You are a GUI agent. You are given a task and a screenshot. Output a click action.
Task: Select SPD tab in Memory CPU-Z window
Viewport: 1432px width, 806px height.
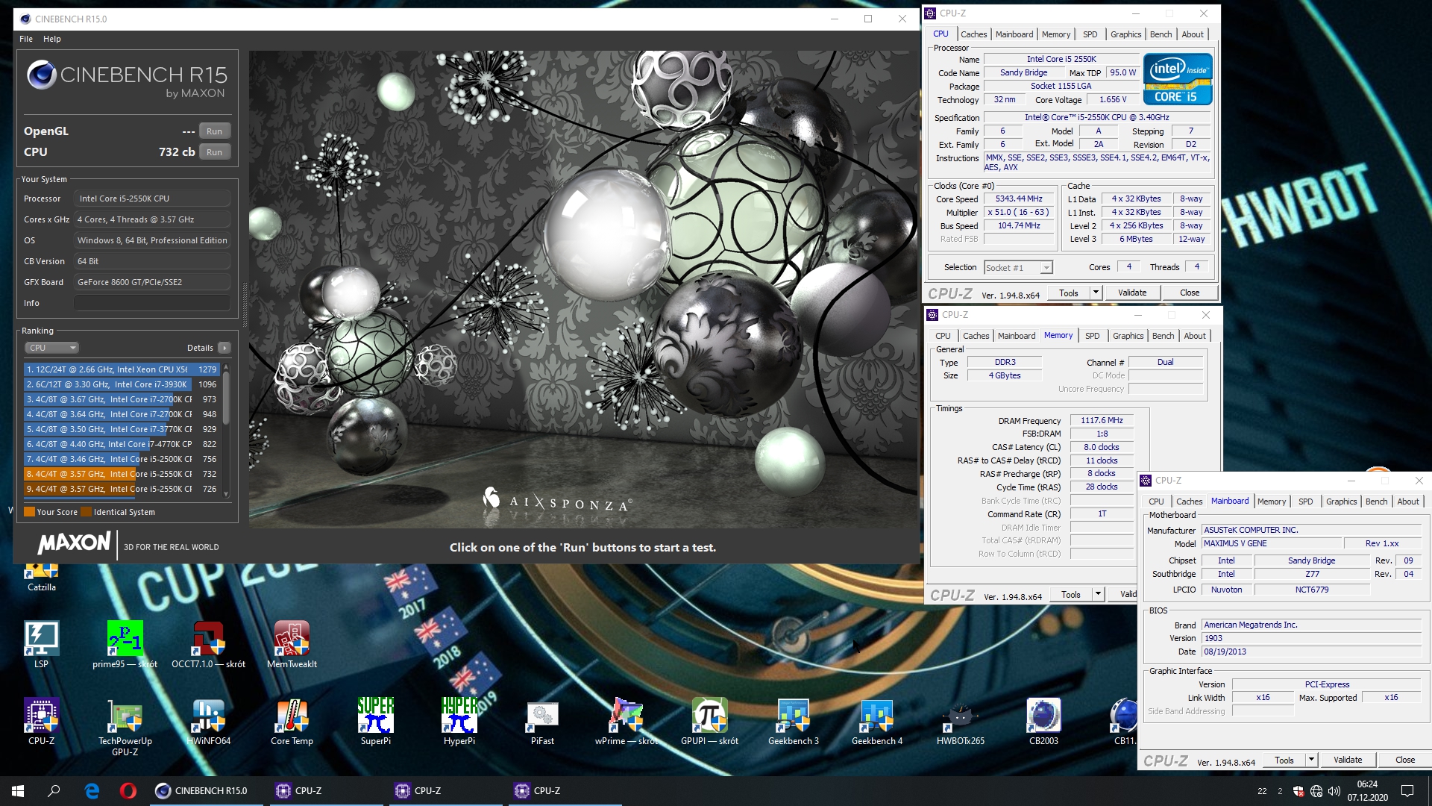click(1092, 336)
